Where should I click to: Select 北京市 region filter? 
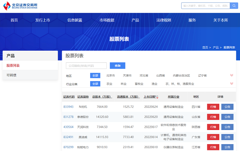(111, 75)
